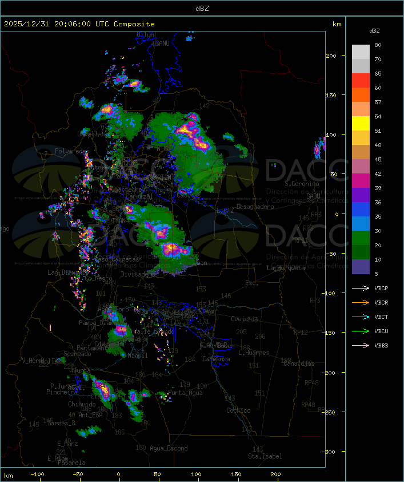The height and width of the screenshot is (482, 404).
Task: Click the '5' value at the legend bottom
Action: tap(377, 274)
